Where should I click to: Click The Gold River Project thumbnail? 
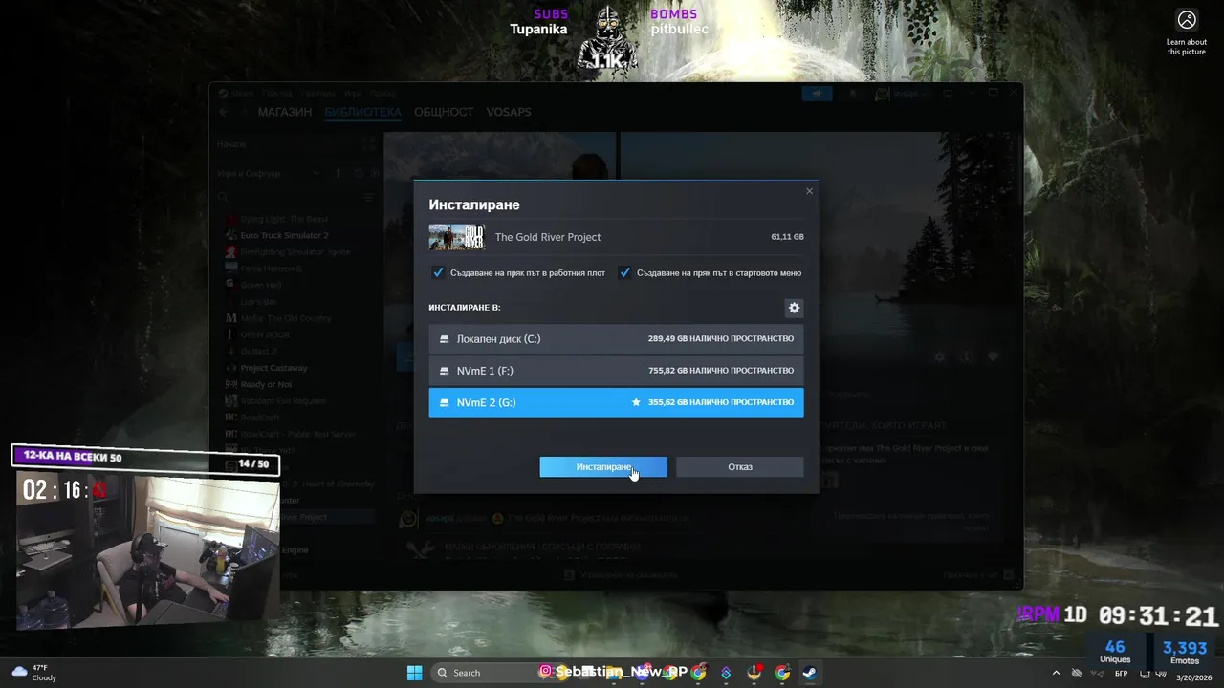pyautogui.click(x=457, y=237)
